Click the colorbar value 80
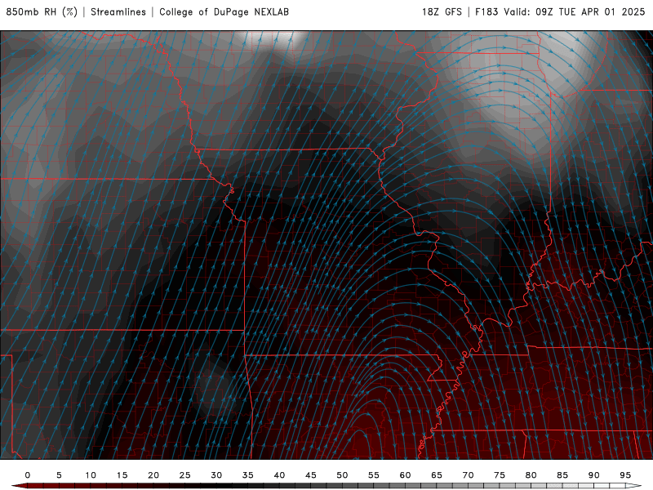 tap(531, 475)
